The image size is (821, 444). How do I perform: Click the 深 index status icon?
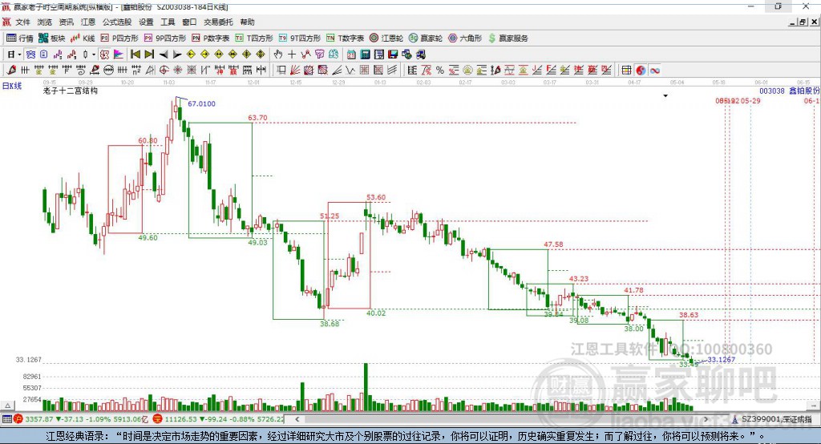[x=157, y=419]
